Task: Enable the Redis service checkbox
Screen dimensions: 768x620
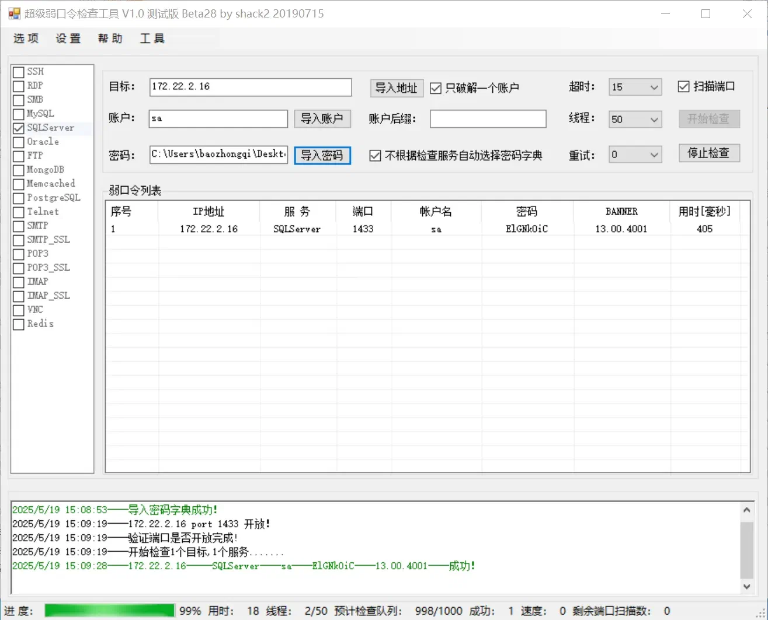Action: [19, 324]
